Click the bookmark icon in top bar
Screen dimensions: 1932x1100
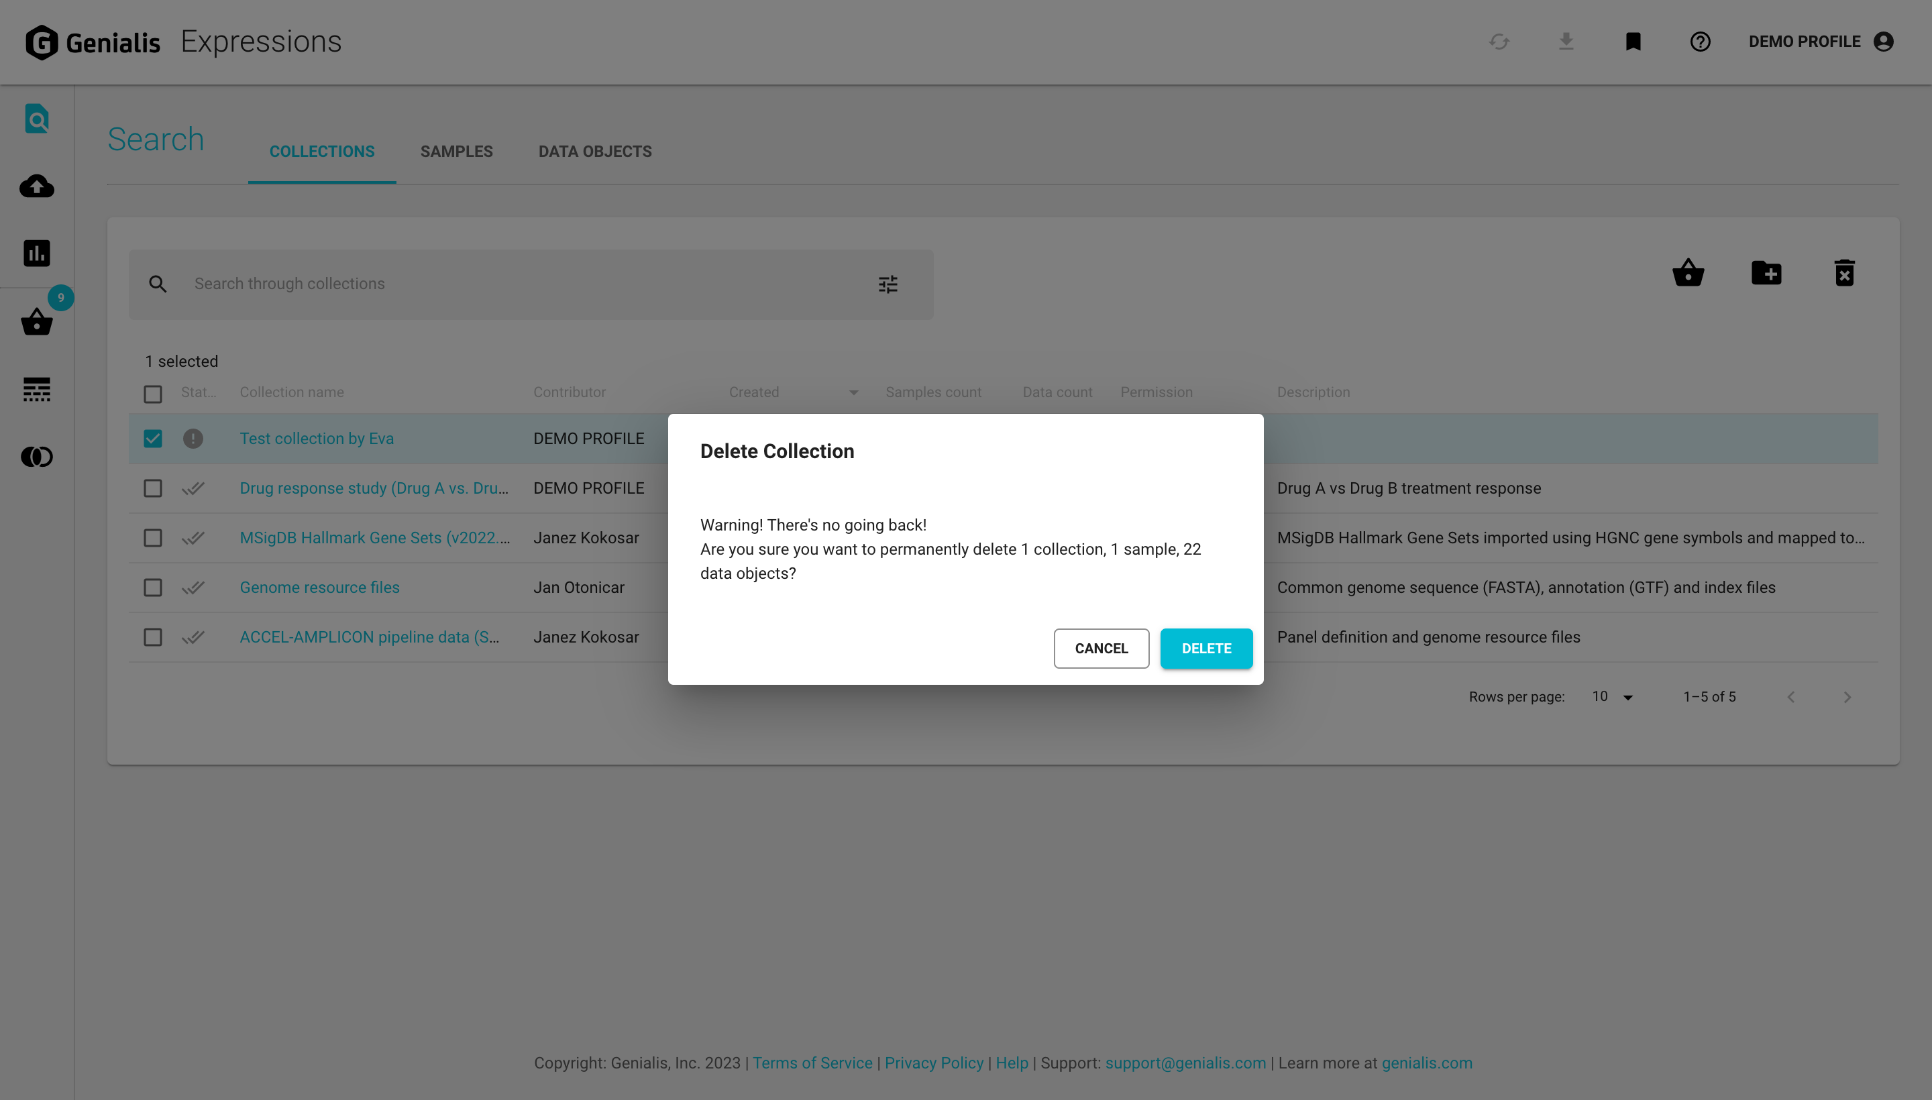(x=1633, y=42)
